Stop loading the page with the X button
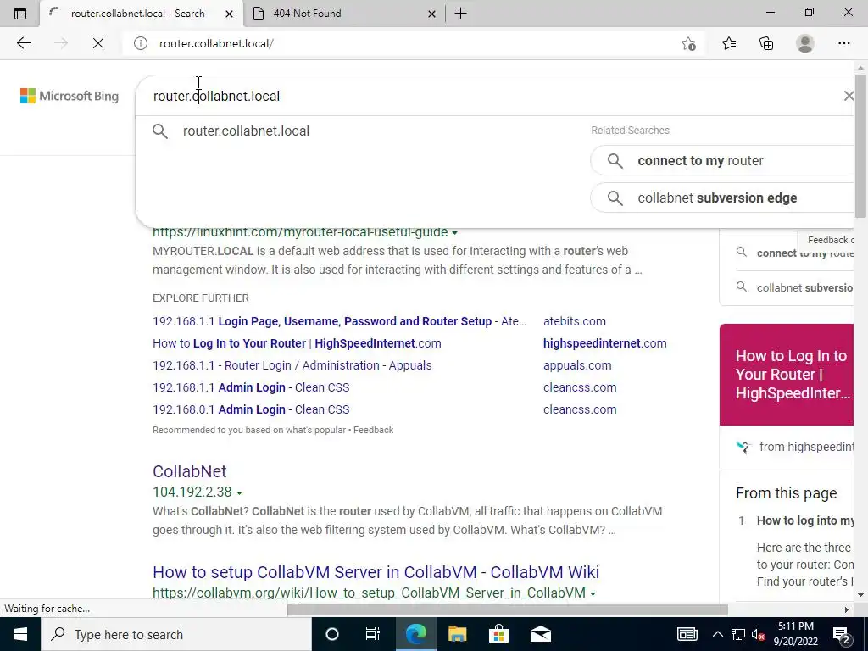 [98, 43]
